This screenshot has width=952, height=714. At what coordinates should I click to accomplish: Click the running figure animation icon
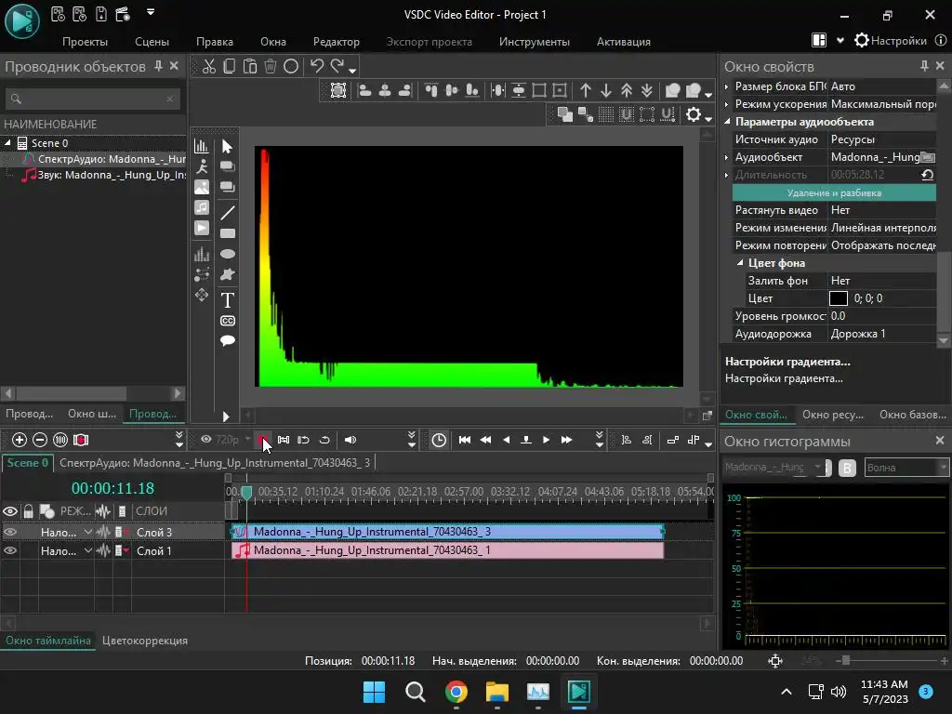(x=202, y=166)
